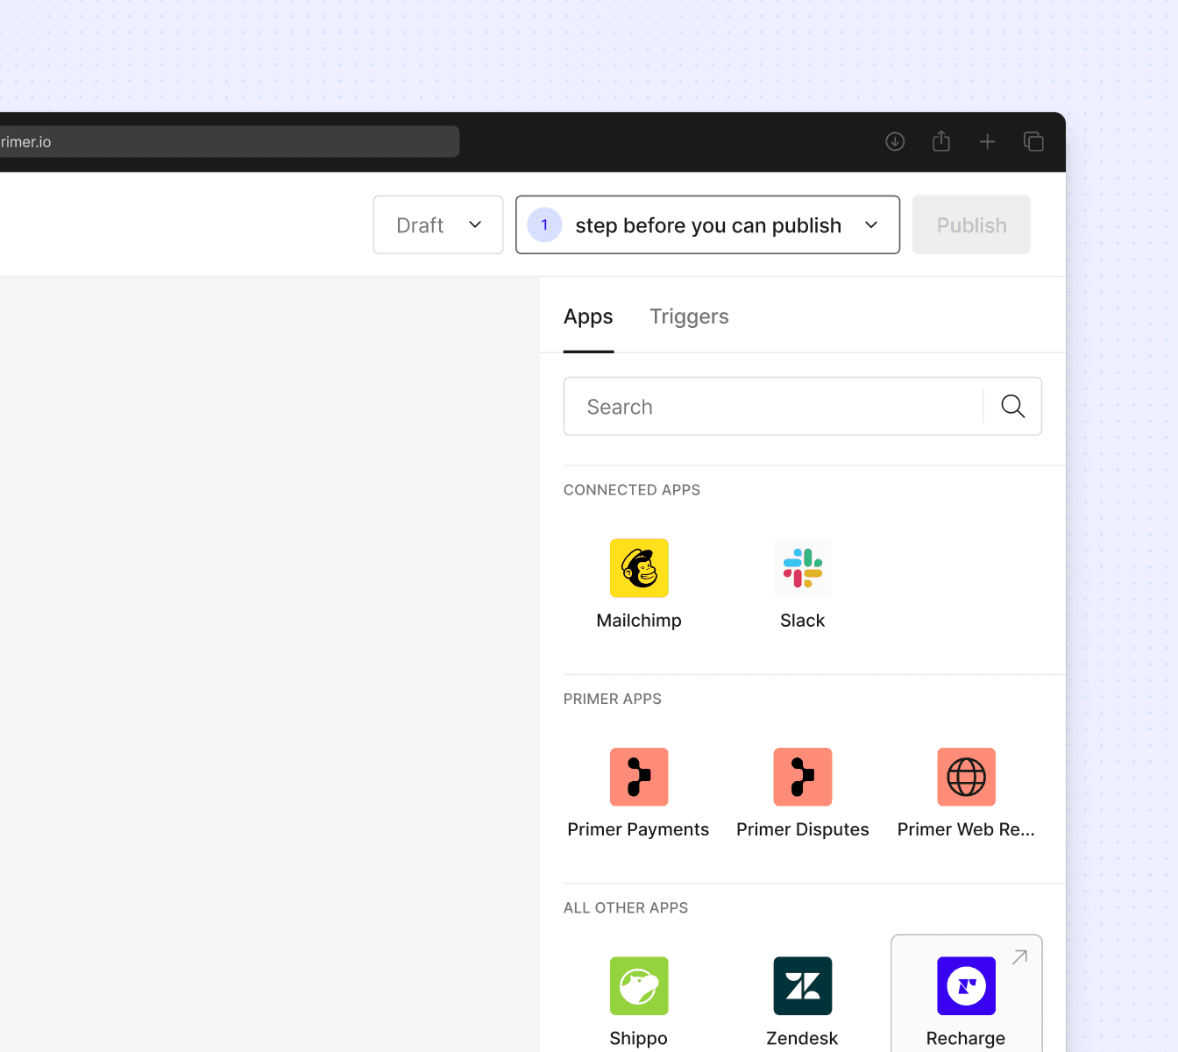Click the search magnifier icon
1178x1052 pixels.
pos(1013,406)
